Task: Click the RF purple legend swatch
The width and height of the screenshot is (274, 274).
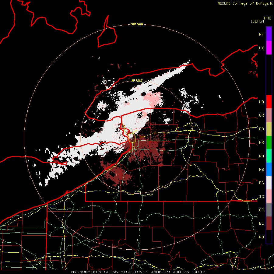Action: click(269, 34)
